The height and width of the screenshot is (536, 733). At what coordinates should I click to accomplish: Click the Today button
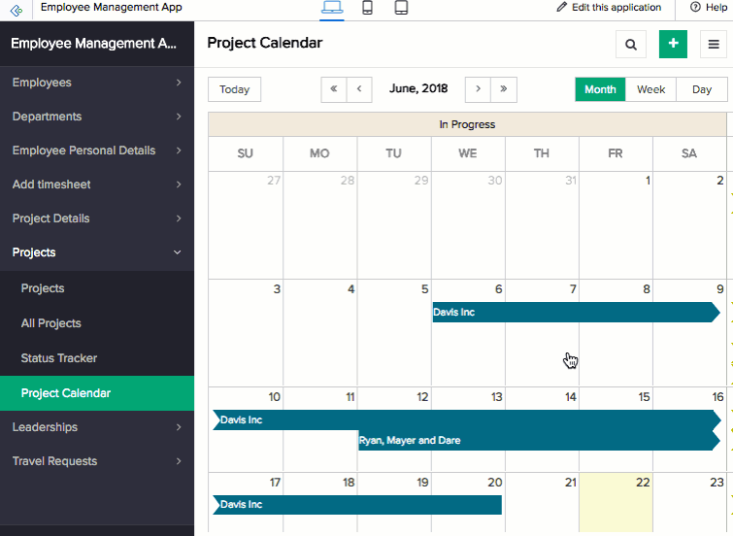coord(235,89)
